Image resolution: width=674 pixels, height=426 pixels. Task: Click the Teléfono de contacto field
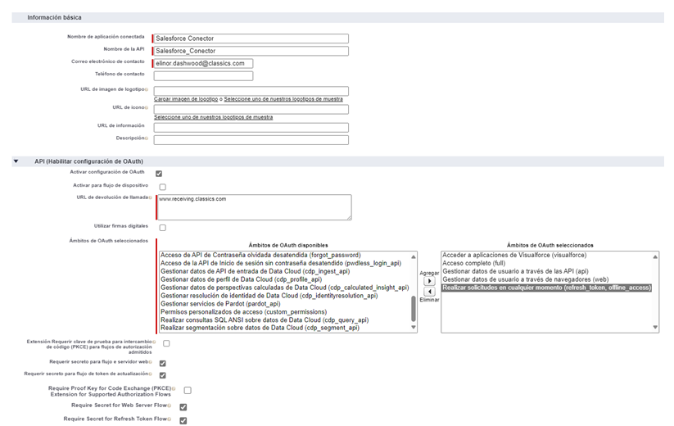point(203,75)
